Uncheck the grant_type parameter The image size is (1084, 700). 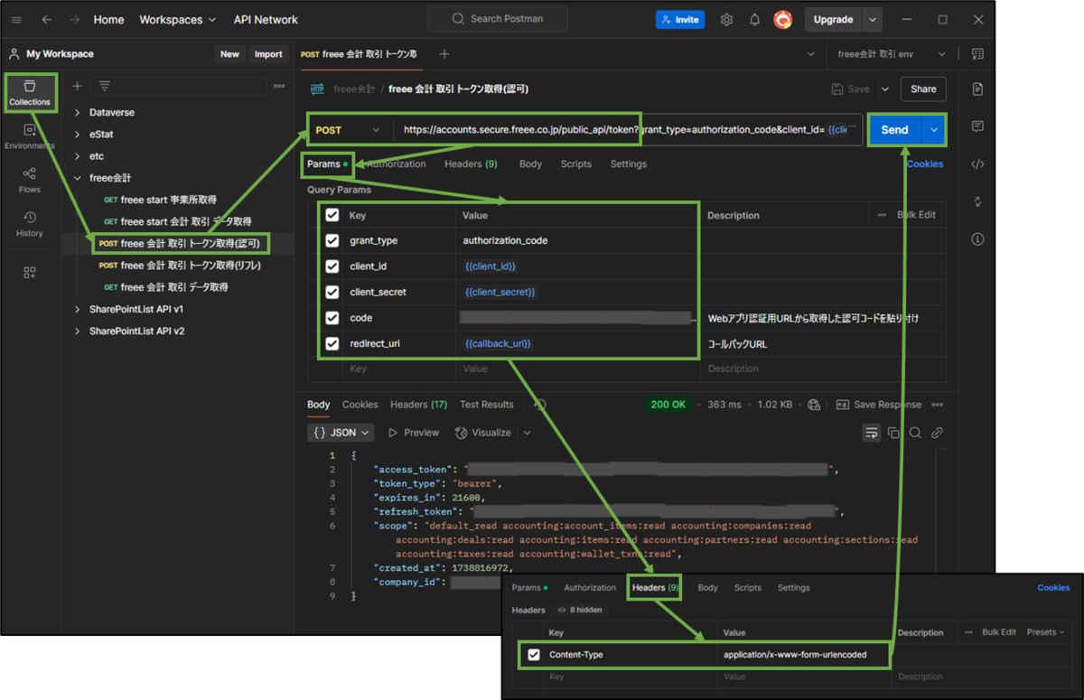point(332,240)
